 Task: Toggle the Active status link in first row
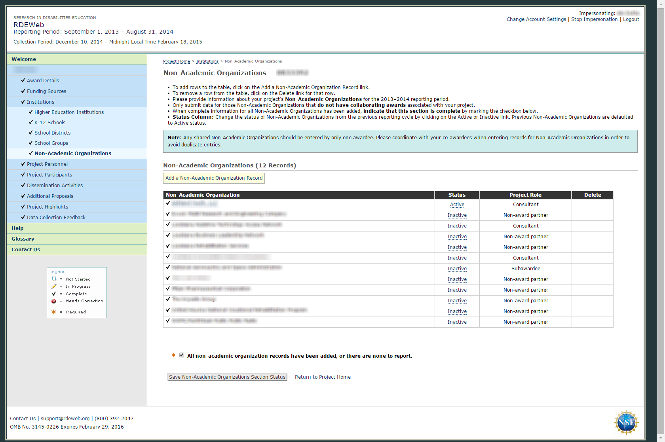pyautogui.click(x=457, y=205)
